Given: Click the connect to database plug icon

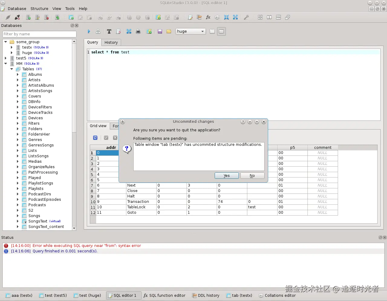Looking at the screenshot, I should [8, 17].
